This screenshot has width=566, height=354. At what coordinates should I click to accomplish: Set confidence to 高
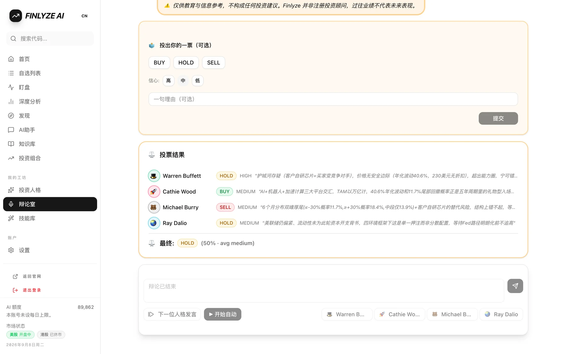point(168,81)
